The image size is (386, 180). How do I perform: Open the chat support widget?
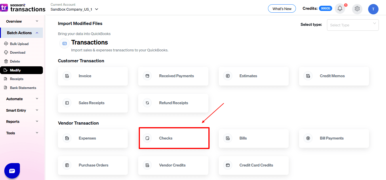pyautogui.click(x=12, y=171)
